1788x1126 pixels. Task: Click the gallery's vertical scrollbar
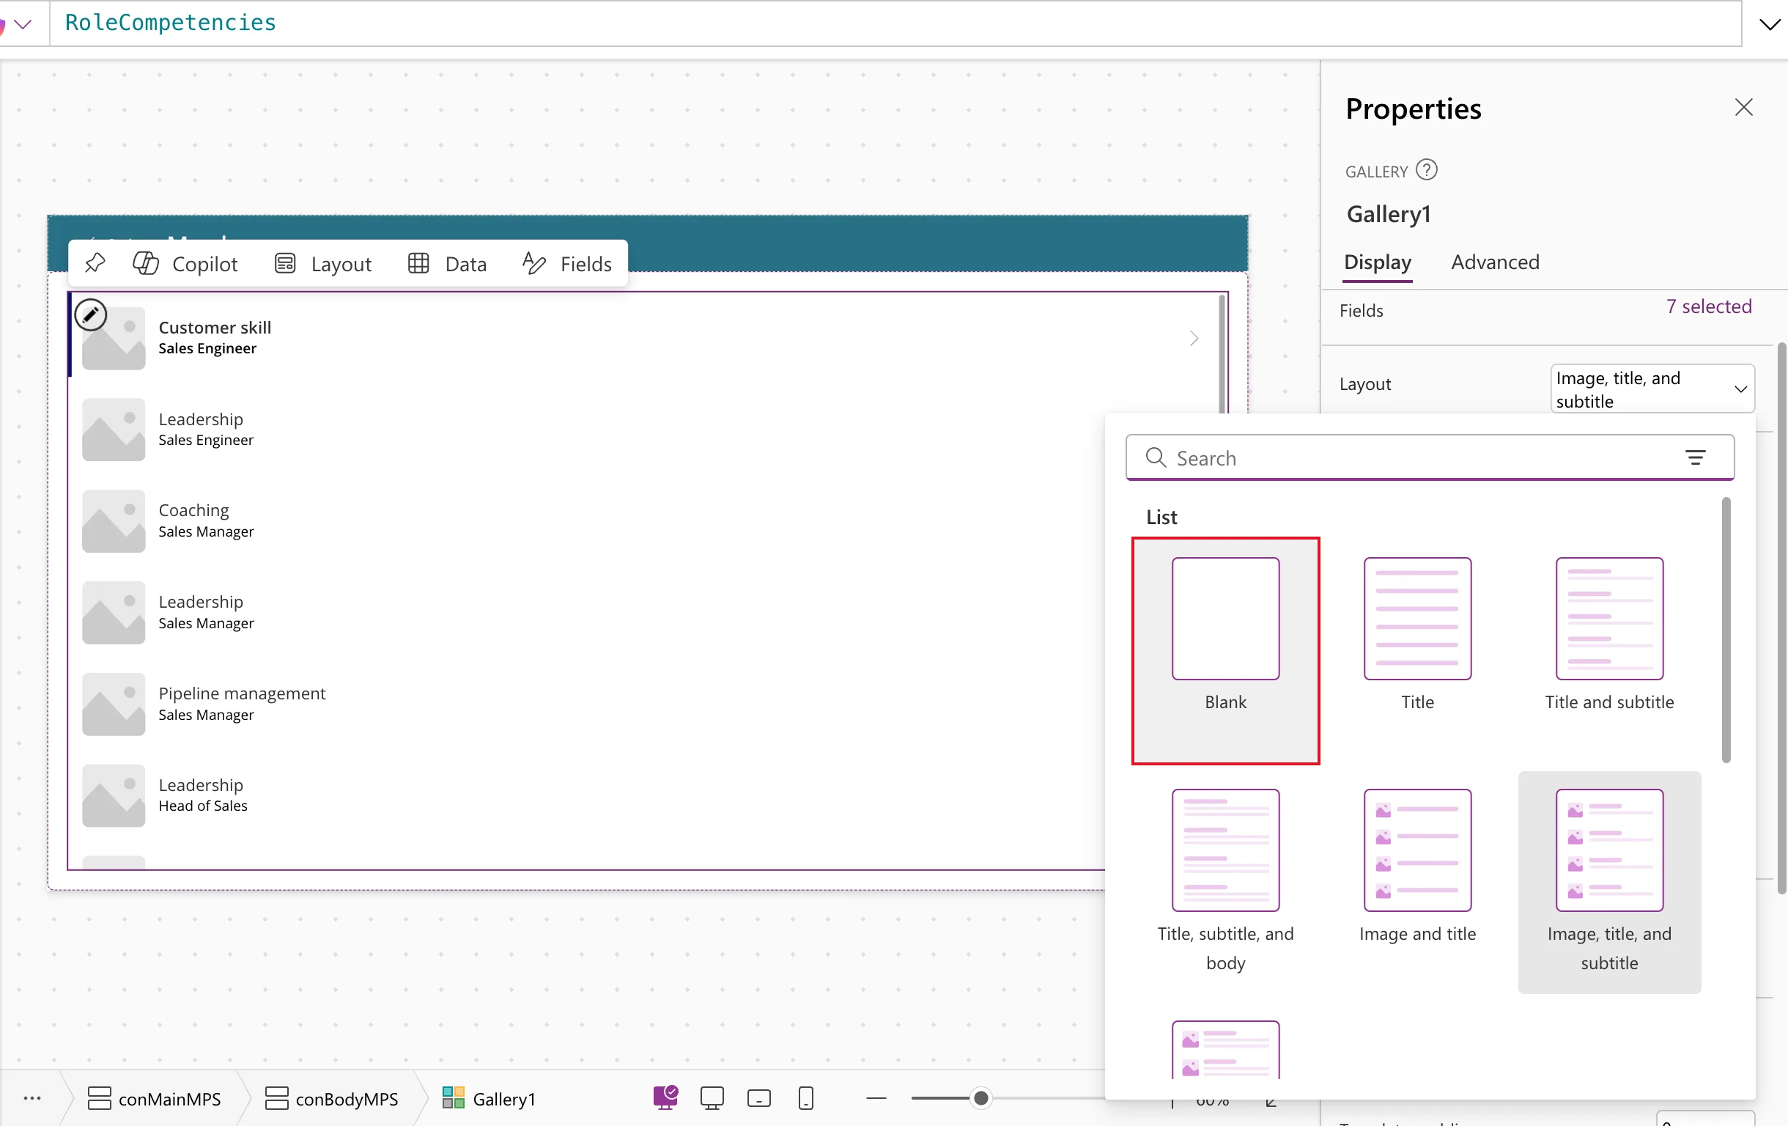tap(1222, 353)
